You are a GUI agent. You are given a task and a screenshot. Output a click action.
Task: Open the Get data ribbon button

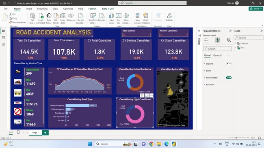point(32,19)
